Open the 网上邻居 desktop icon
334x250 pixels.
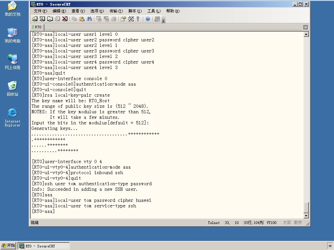point(12,62)
